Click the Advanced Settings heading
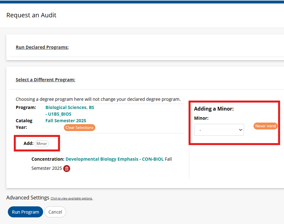284x224 pixels. coord(28,198)
